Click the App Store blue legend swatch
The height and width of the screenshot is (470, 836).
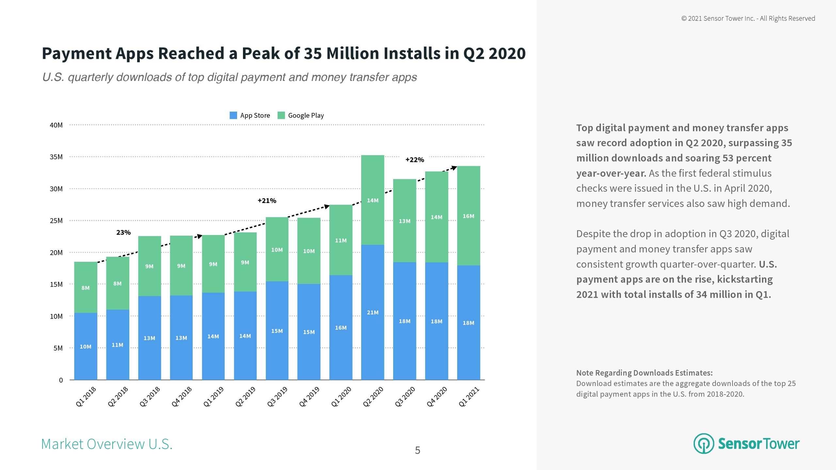(233, 115)
